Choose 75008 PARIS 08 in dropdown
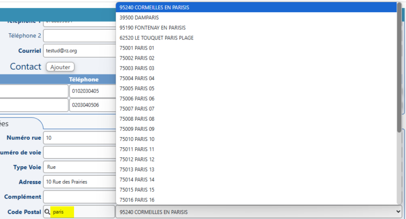This screenshot has width=406, height=219. click(x=137, y=119)
